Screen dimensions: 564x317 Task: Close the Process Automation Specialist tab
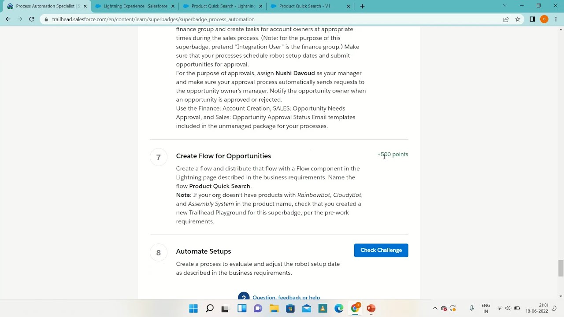[x=85, y=6]
